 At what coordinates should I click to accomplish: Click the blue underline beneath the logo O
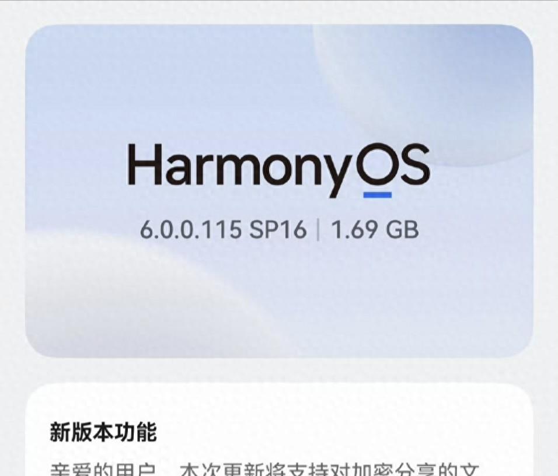tap(377, 195)
